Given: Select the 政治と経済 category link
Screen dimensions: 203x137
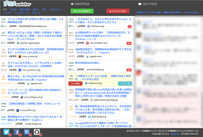Looking at the screenshot, I should pos(25,9).
